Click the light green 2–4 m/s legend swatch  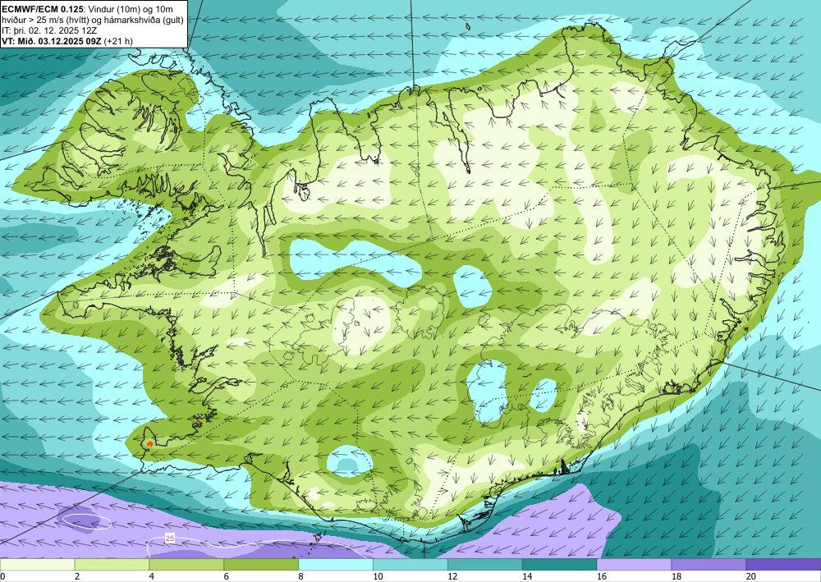[112, 565]
